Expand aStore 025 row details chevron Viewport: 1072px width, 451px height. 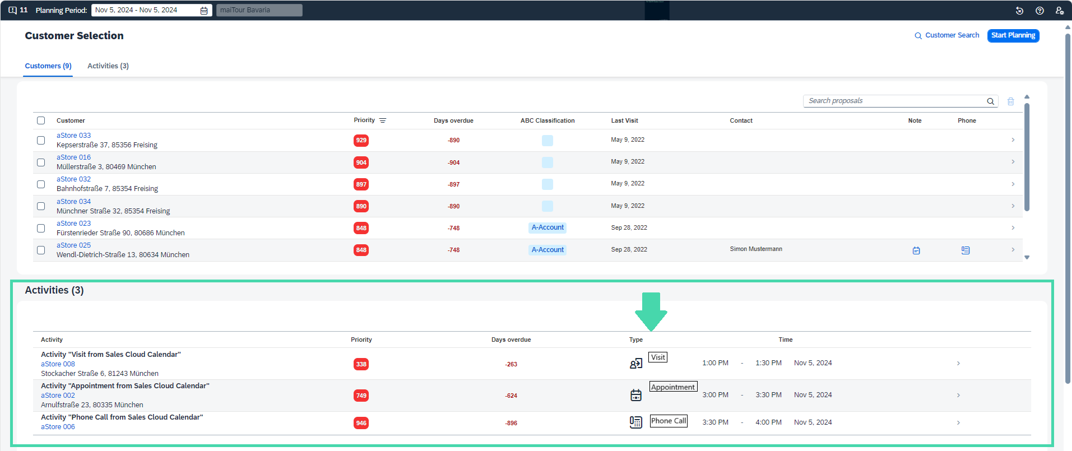coord(1013,250)
